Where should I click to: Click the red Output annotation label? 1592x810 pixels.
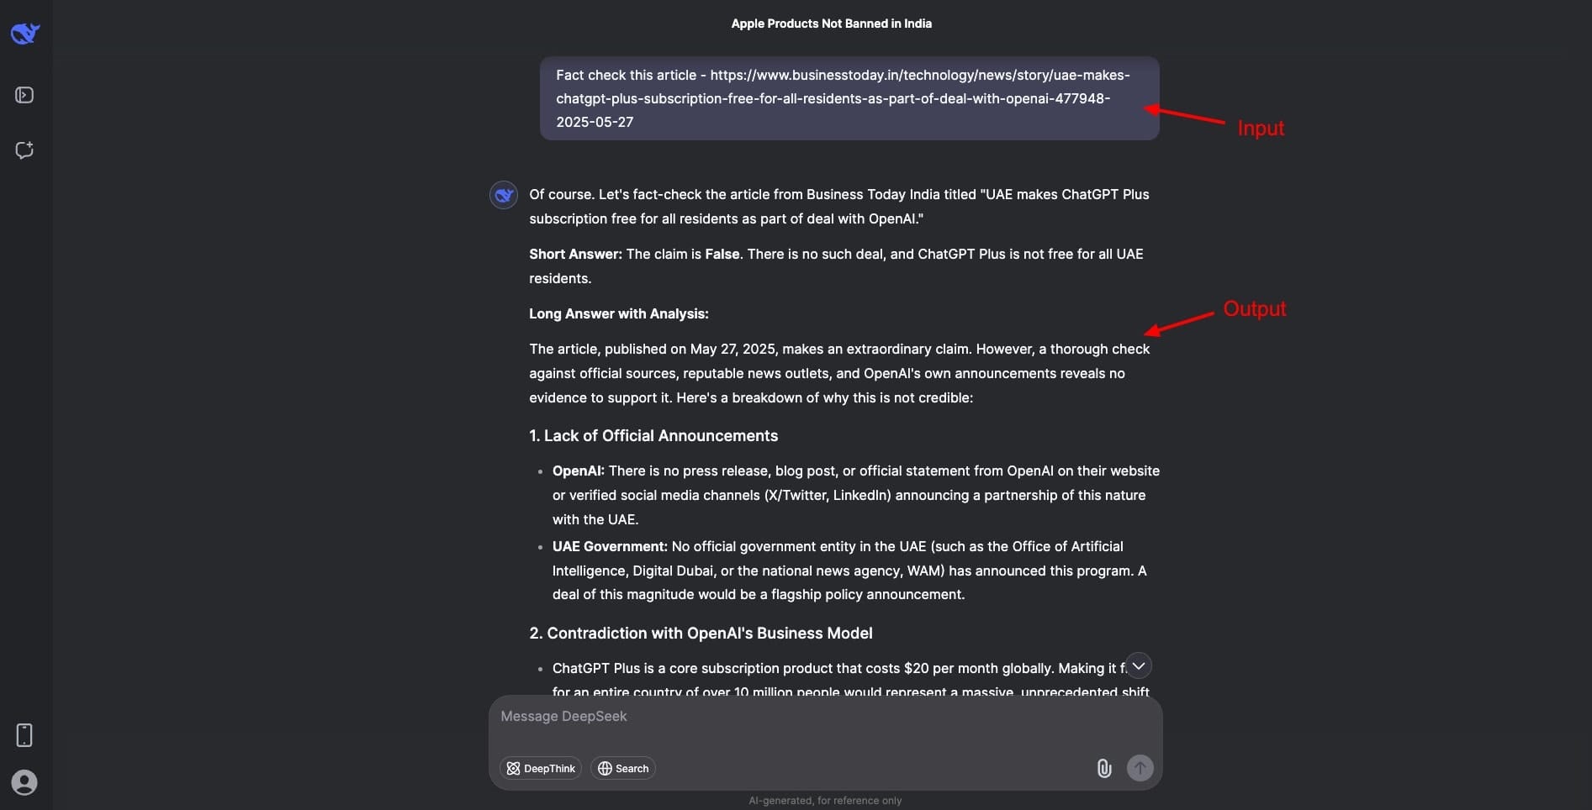[1254, 308]
